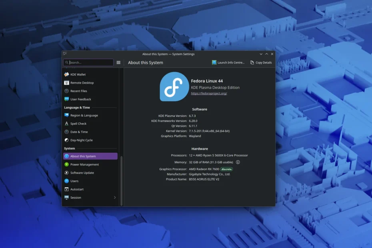The height and width of the screenshot is (248, 372).
Task: Select the Spell Check letter icon
Action: click(x=66, y=124)
